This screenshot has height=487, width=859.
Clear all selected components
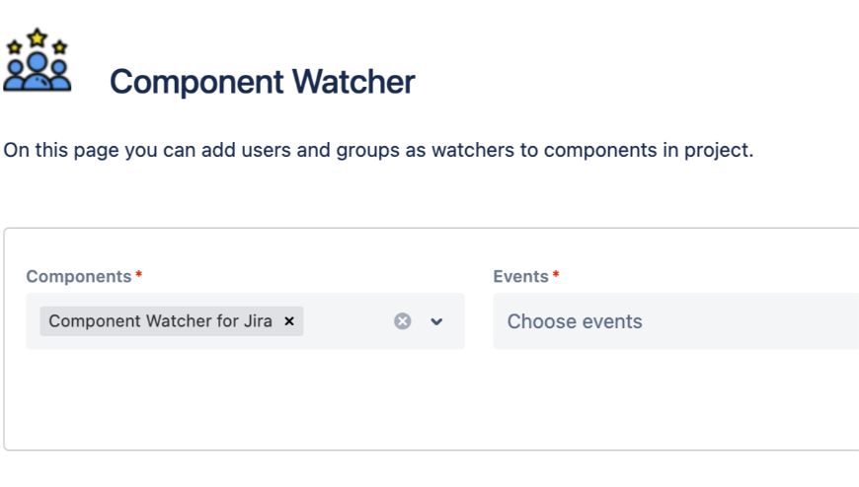pos(402,321)
